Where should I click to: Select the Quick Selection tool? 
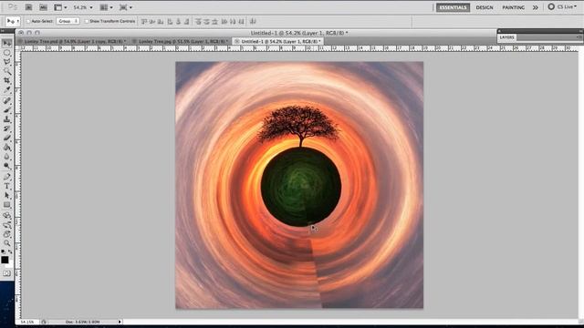click(x=6, y=71)
